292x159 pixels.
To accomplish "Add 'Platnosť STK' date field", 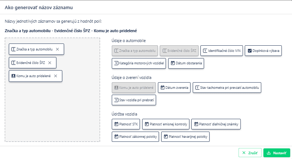I will [126, 124].
